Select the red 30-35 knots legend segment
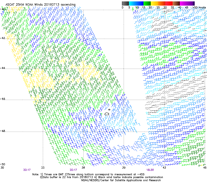Screen dimensions: 207x182 (169, 3)
